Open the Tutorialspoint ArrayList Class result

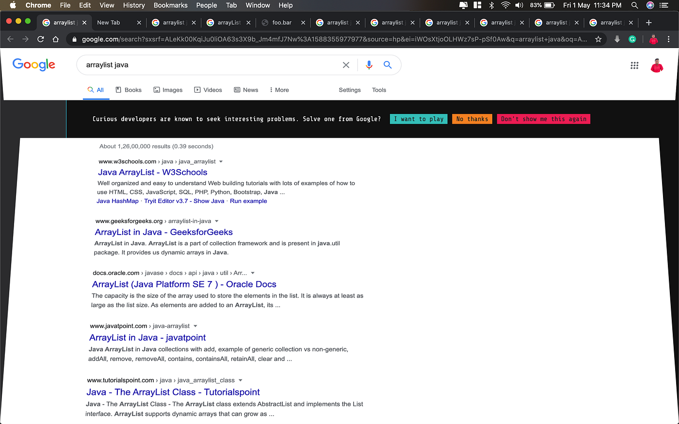click(x=173, y=392)
